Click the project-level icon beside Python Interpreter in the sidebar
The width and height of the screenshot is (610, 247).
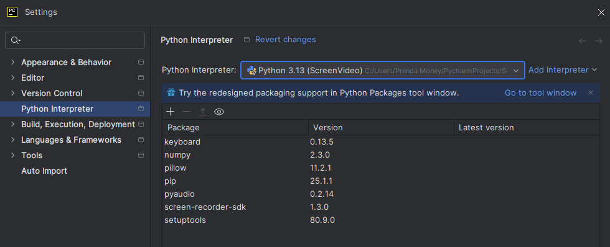[x=141, y=109]
